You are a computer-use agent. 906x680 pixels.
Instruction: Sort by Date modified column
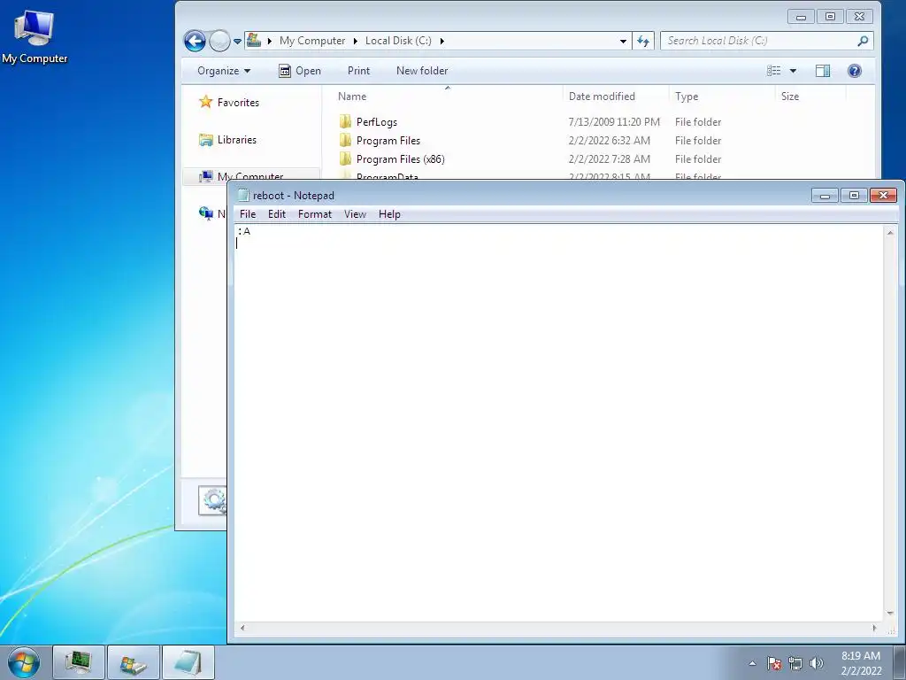[602, 97]
